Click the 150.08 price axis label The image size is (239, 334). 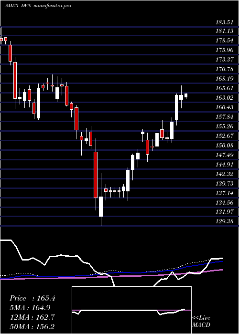(x=224, y=146)
